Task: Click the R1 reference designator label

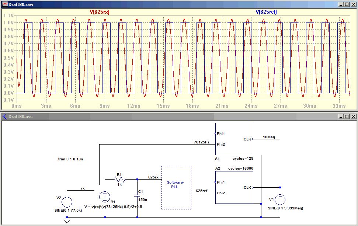Action: pos(119,175)
